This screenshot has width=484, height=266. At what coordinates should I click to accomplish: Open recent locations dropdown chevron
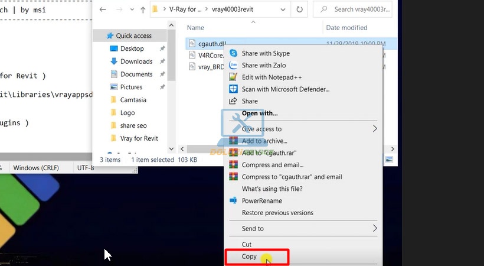[x=132, y=9]
